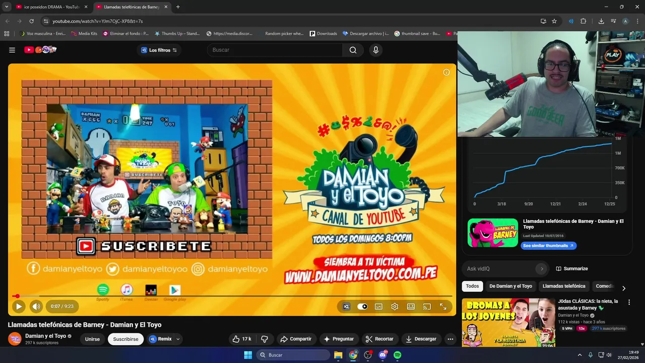The width and height of the screenshot is (645, 363).
Task: Show video info card icon
Action: click(x=446, y=73)
